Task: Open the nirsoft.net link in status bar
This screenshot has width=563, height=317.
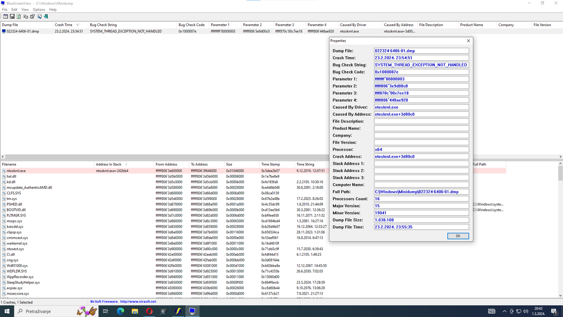Action: pyautogui.click(x=138, y=302)
